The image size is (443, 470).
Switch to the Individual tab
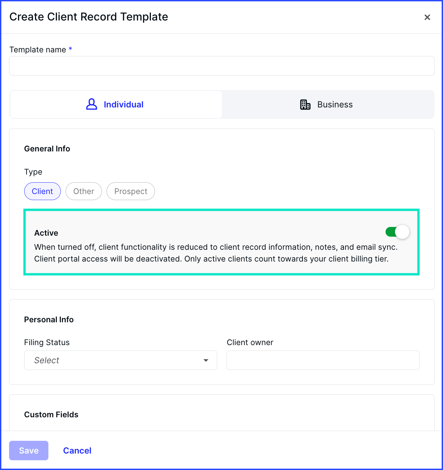(x=116, y=104)
